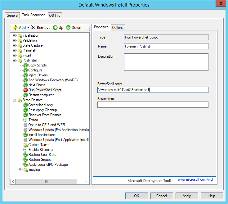This screenshot has height=204, width=228.
Task: Expand the Initialization group
Action: [14, 35]
